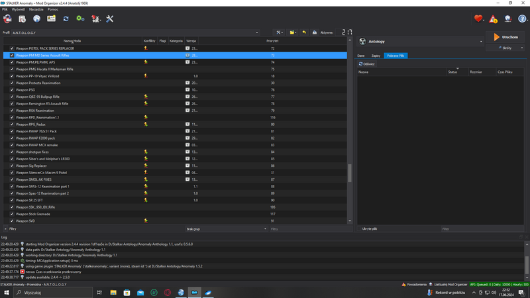Click the Odśwież refresh button
Image resolution: width=530 pixels, height=298 pixels.
pyautogui.click(x=366, y=64)
